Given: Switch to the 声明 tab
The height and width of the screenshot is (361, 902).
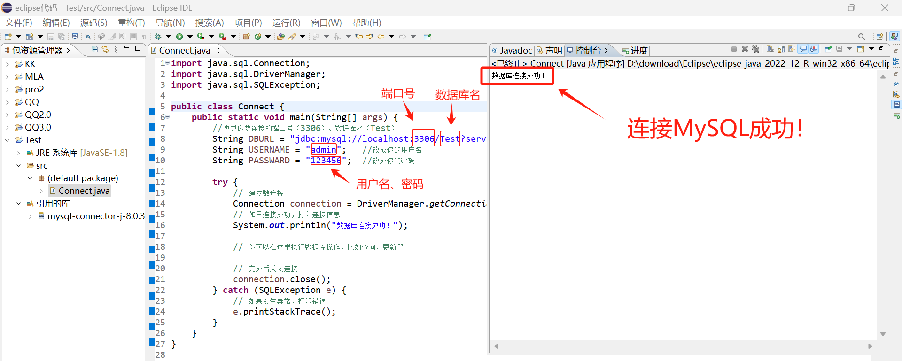Looking at the screenshot, I should tap(549, 50).
